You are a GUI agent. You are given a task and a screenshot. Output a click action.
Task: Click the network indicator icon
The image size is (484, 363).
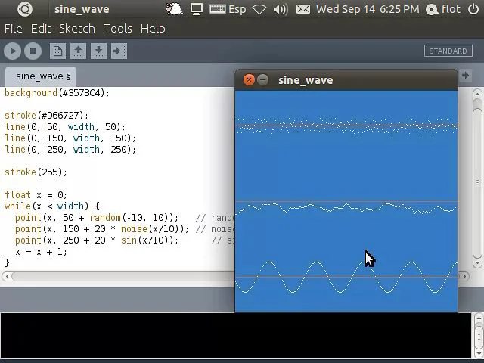click(259, 10)
